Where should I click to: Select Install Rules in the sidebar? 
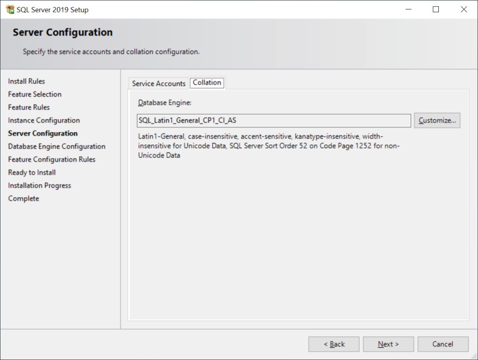coord(27,81)
